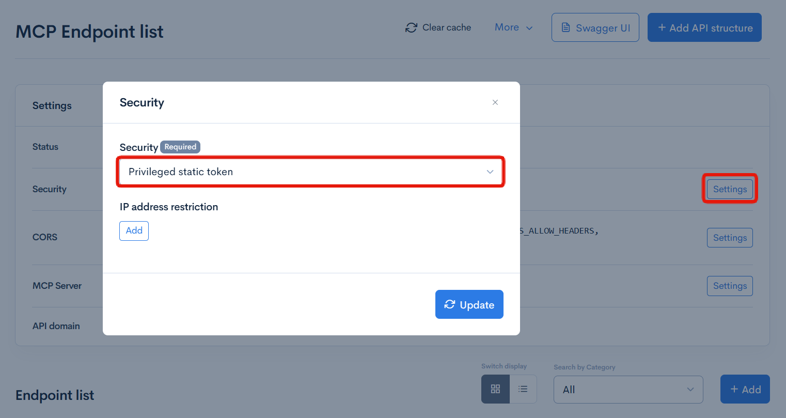
Task: Click the Add endpoint button
Action: (745, 389)
